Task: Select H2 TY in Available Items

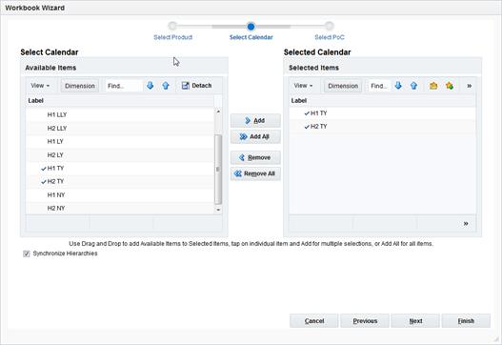Action: (x=120, y=181)
